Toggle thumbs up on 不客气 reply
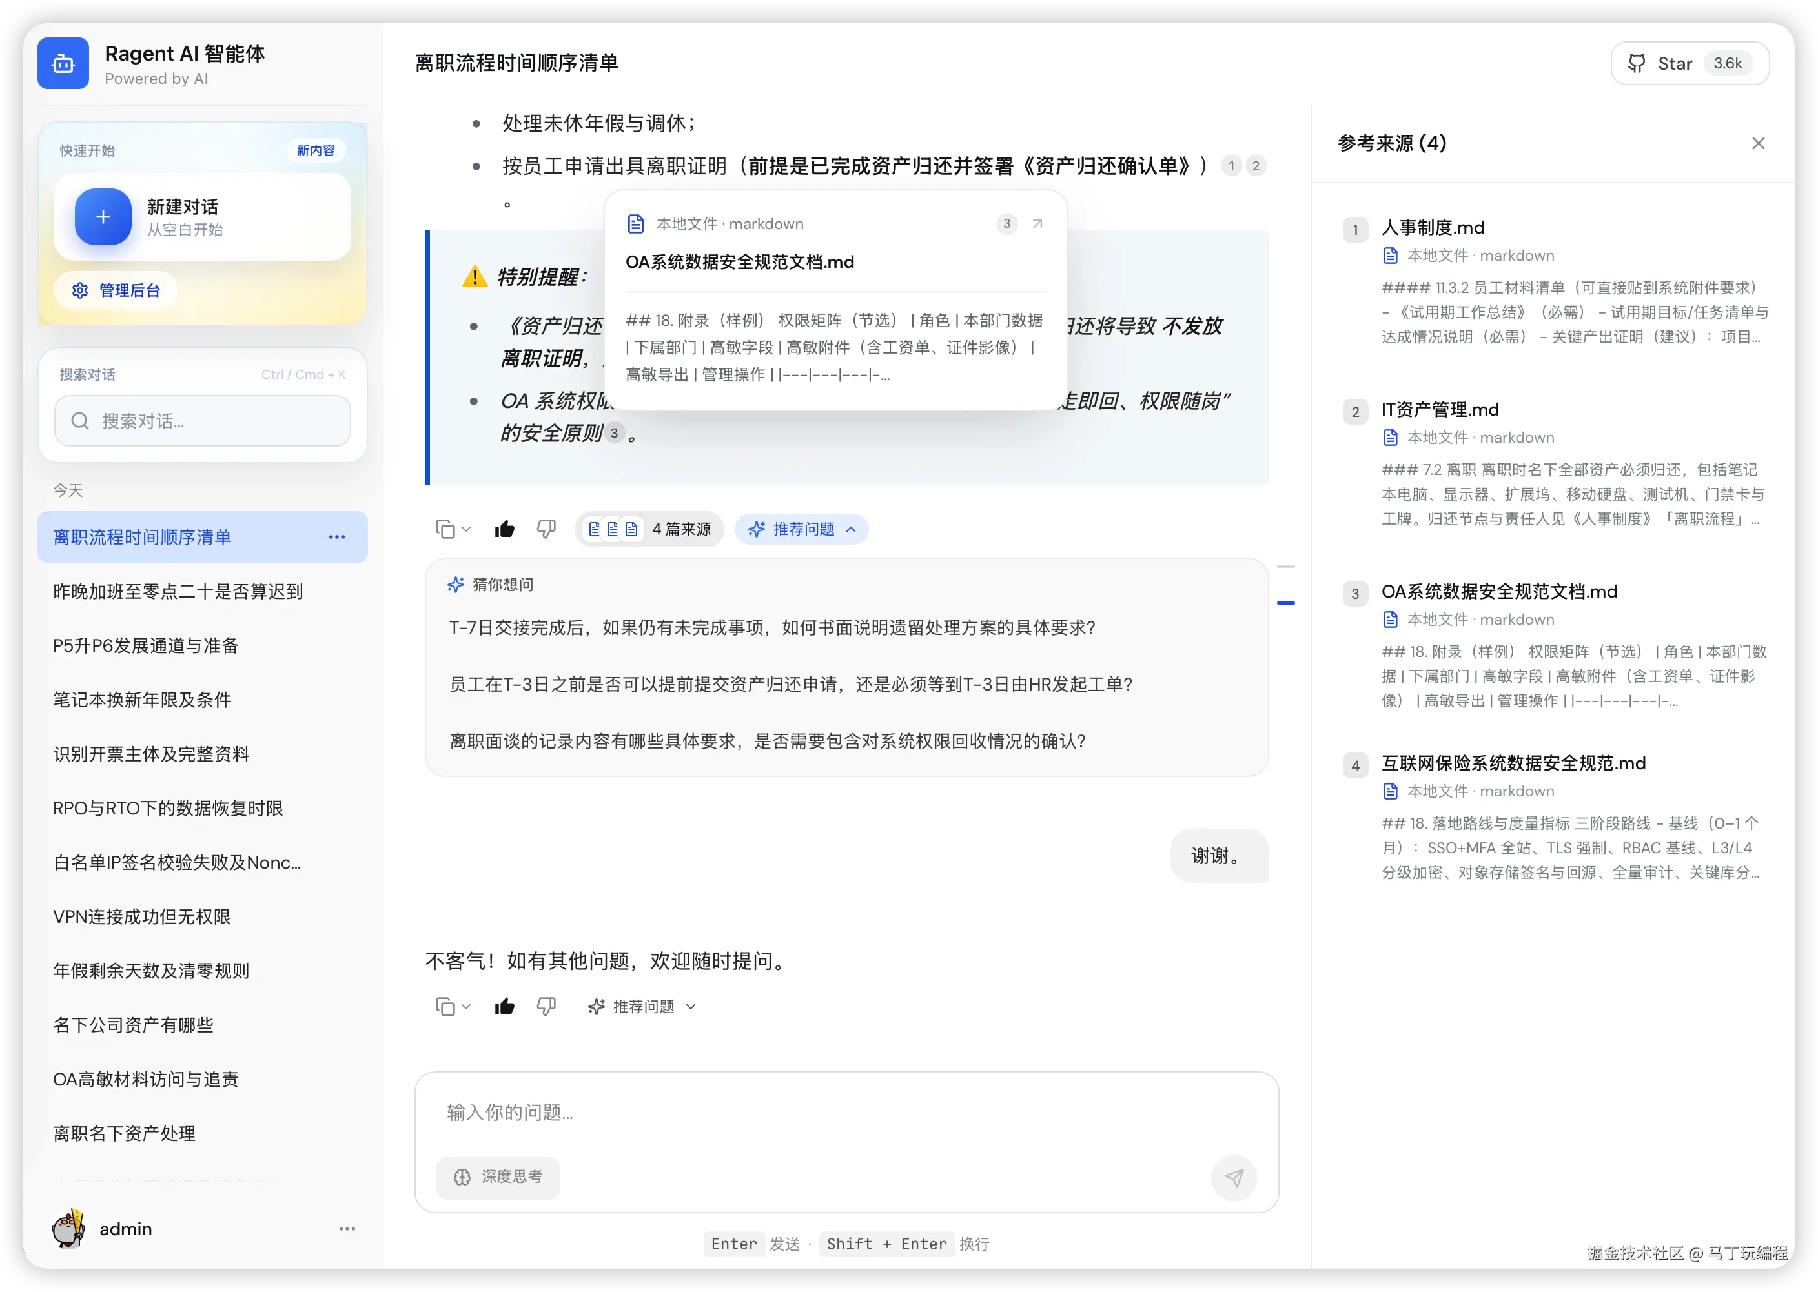 click(x=504, y=1006)
